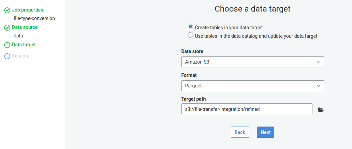This screenshot has height=149, width=352.
Task: Go to the Data source step
Action: pyautogui.click(x=25, y=27)
